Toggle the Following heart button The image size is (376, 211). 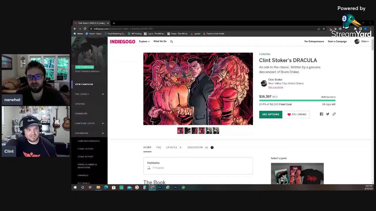(x=297, y=115)
